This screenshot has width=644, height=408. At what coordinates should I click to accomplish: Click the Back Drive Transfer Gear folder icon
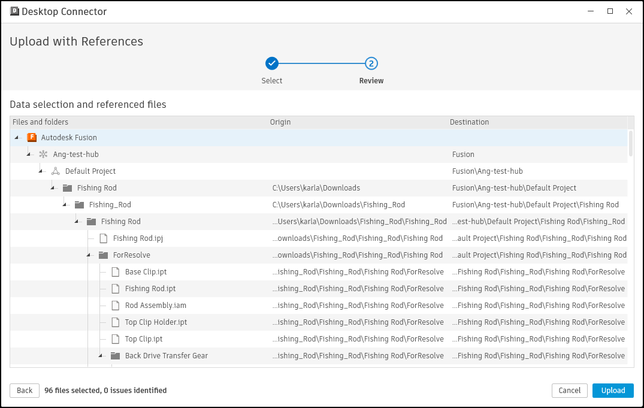tap(115, 355)
